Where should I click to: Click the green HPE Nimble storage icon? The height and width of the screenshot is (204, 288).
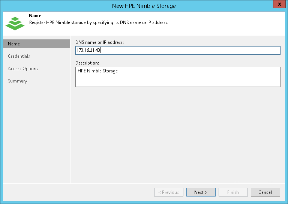pos(15,23)
